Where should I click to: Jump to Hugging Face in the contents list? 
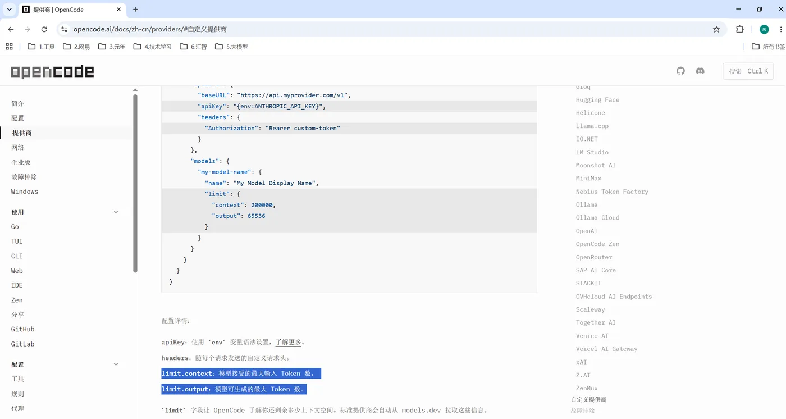(x=597, y=100)
